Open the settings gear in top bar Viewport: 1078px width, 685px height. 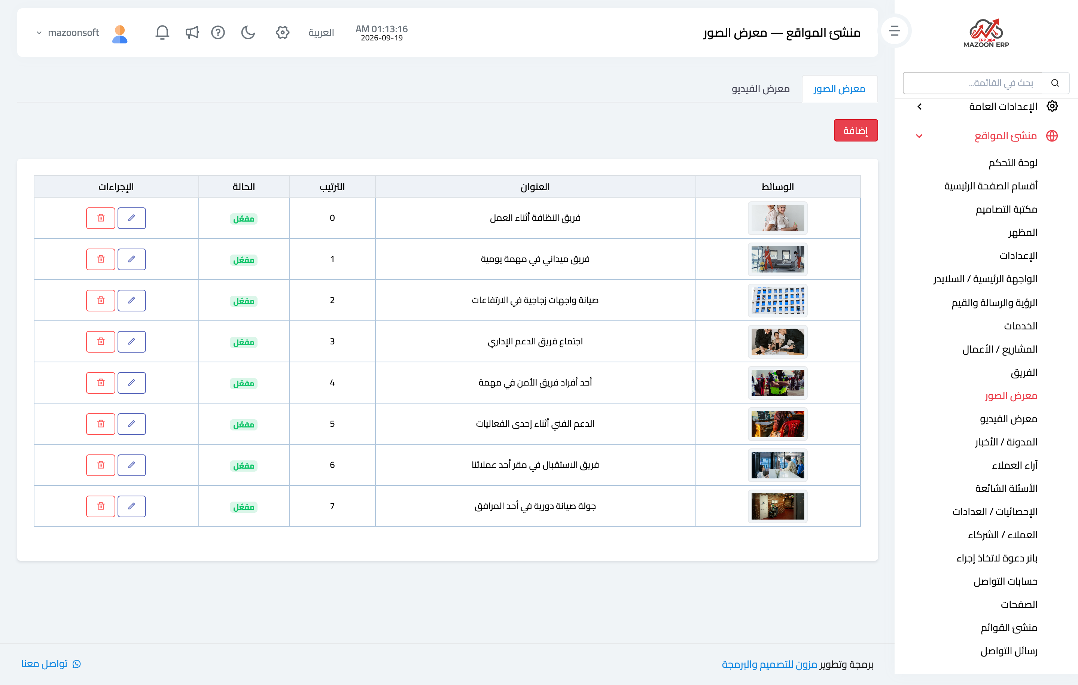coord(283,32)
